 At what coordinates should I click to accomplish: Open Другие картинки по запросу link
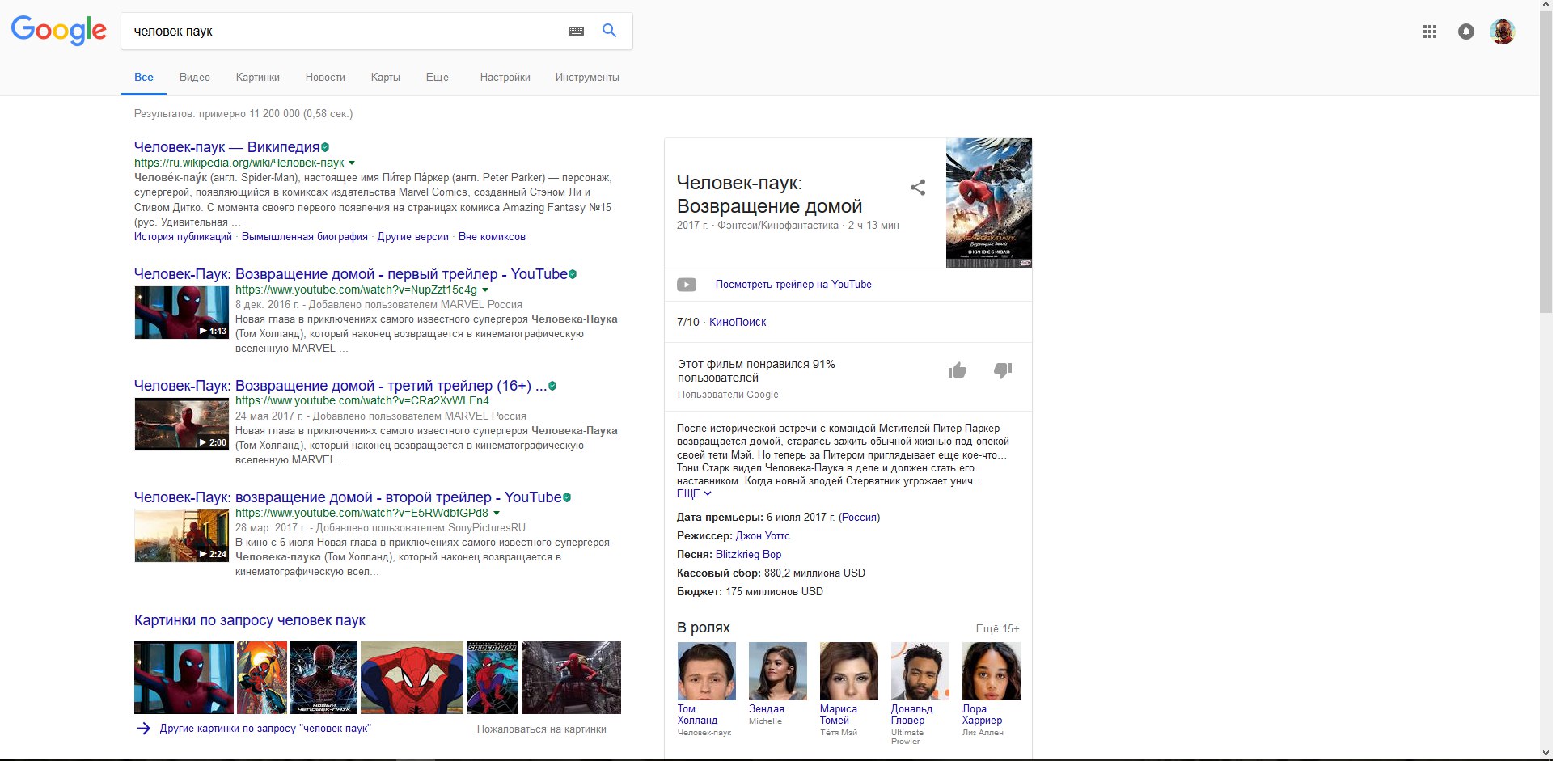click(x=265, y=729)
